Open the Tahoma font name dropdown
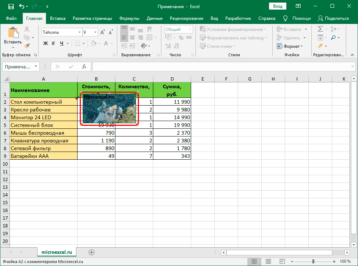Image resolution: width=358 pixels, height=266 pixels. (79, 32)
